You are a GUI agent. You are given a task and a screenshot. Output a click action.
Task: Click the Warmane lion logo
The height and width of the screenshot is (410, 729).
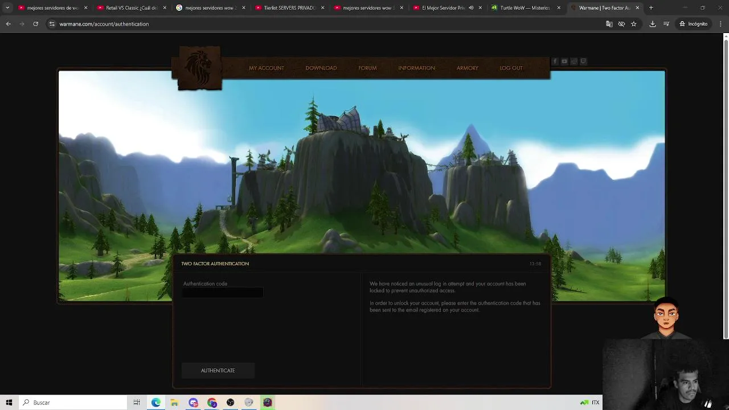(x=199, y=68)
